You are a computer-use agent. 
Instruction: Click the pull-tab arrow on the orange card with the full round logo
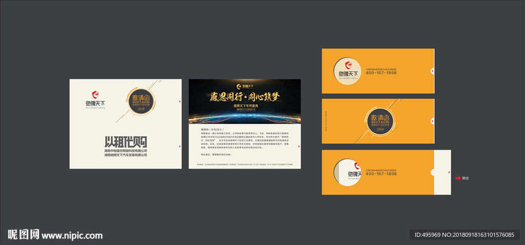[x=433, y=71]
